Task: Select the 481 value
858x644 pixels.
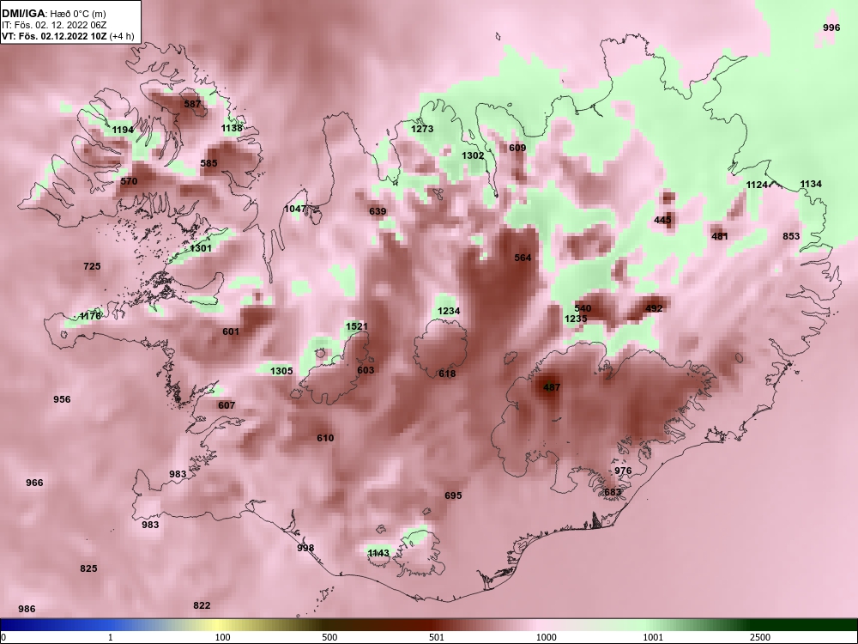Action: click(x=720, y=236)
